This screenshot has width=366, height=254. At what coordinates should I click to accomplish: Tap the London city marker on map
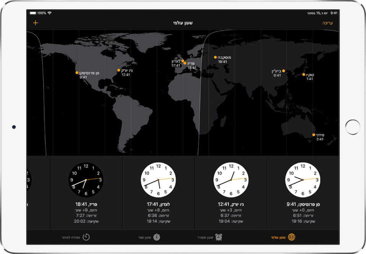[183, 61]
